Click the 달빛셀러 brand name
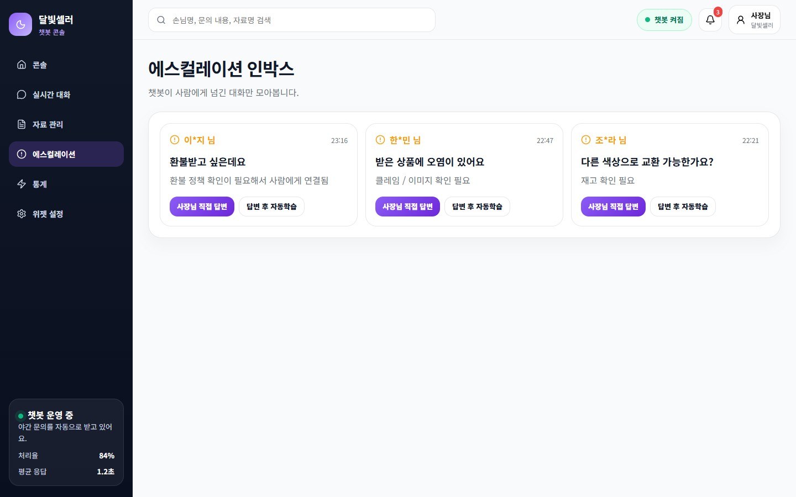The image size is (796, 497). click(56, 20)
